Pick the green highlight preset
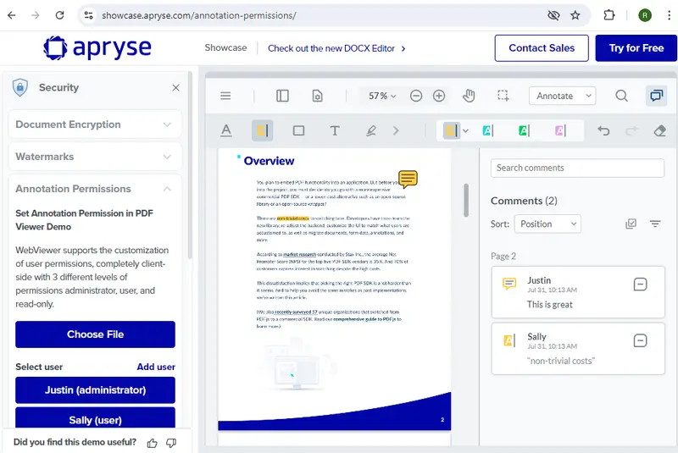 pos(524,131)
